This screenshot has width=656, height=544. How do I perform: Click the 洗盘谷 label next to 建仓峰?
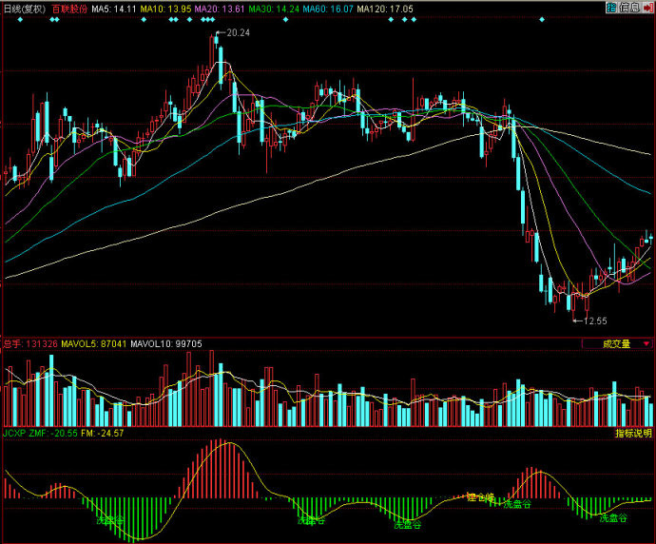517,504
